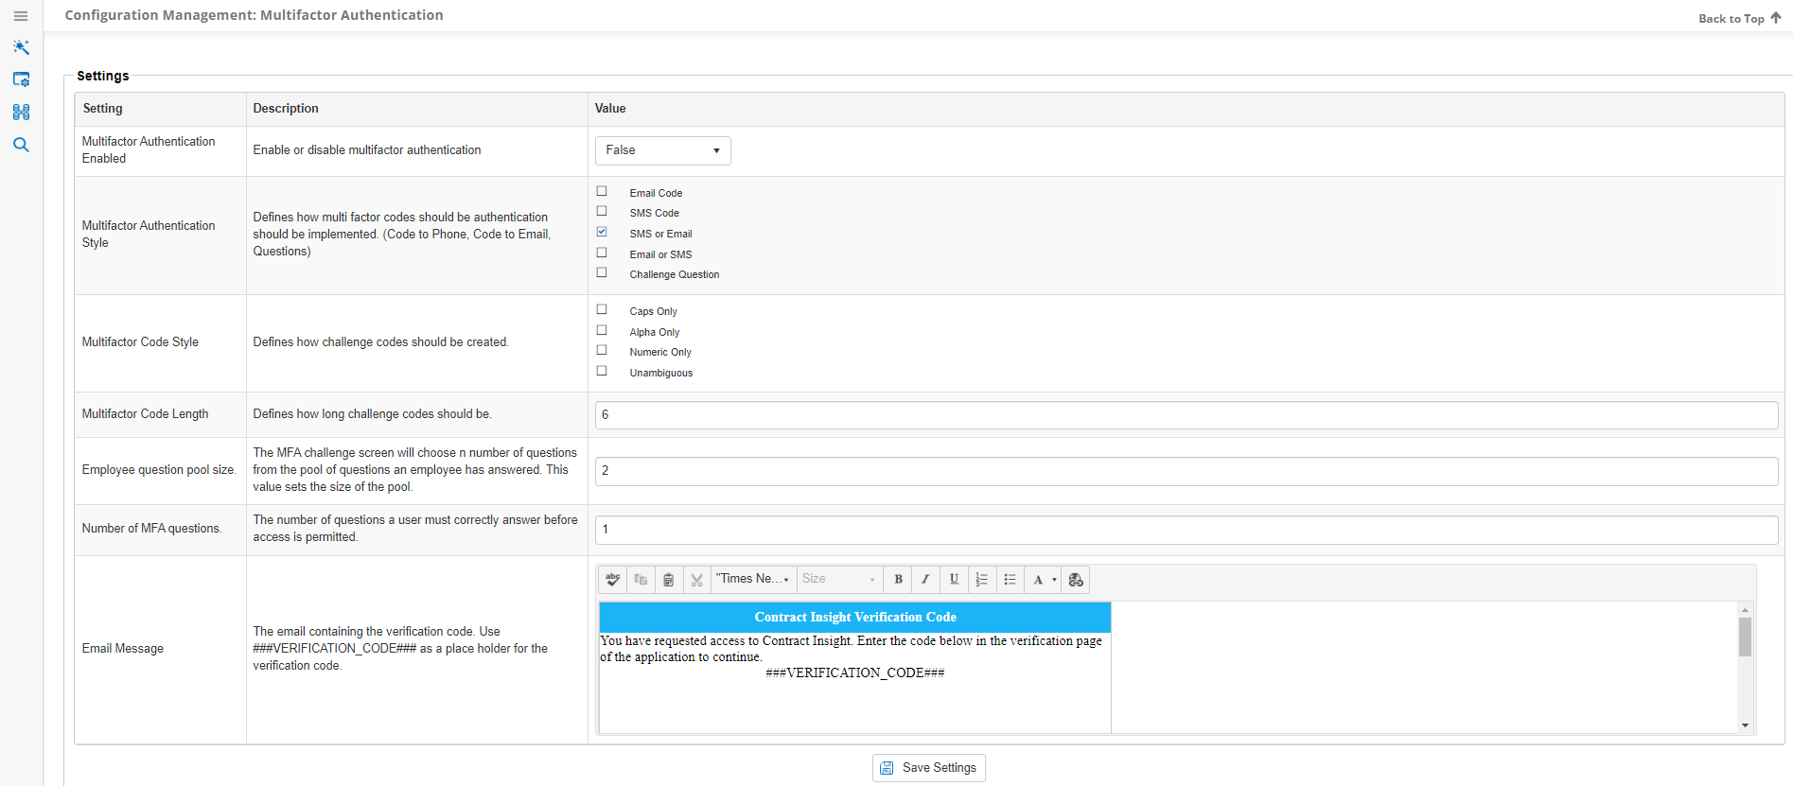The image size is (1793, 786).
Task: Insert a hyperlink with the link icon
Action: coord(1076,580)
